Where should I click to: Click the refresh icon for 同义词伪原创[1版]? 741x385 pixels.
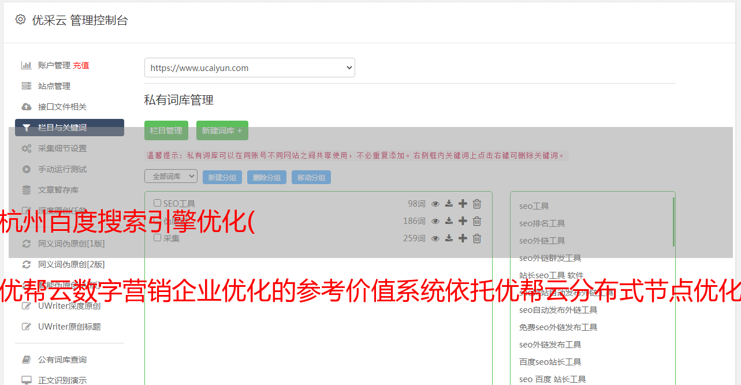pyautogui.click(x=27, y=244)
